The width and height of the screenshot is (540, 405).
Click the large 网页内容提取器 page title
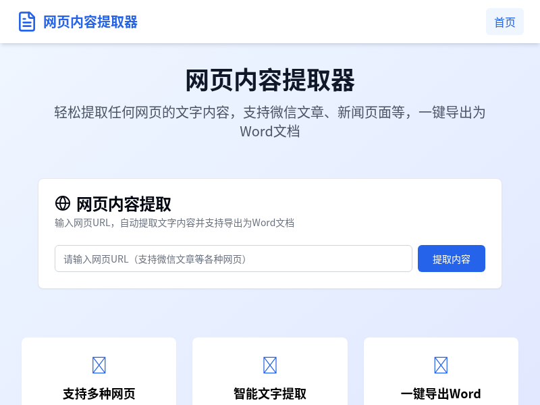[270, 80]
